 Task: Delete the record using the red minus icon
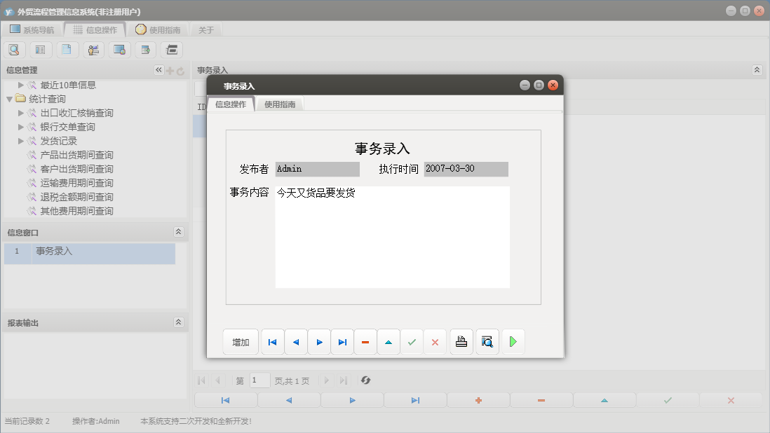(x=365, y=341)
